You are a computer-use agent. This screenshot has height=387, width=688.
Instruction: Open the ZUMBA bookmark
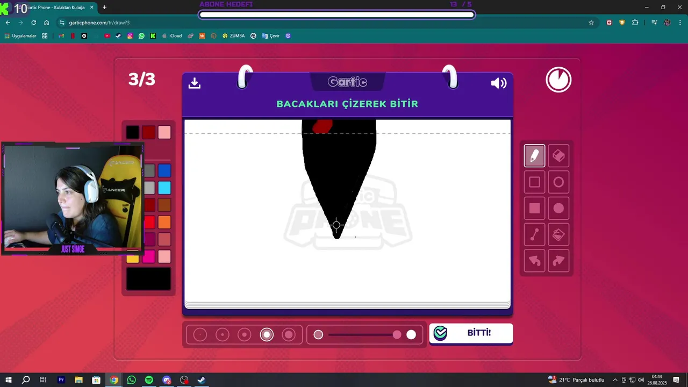[233, 36]
